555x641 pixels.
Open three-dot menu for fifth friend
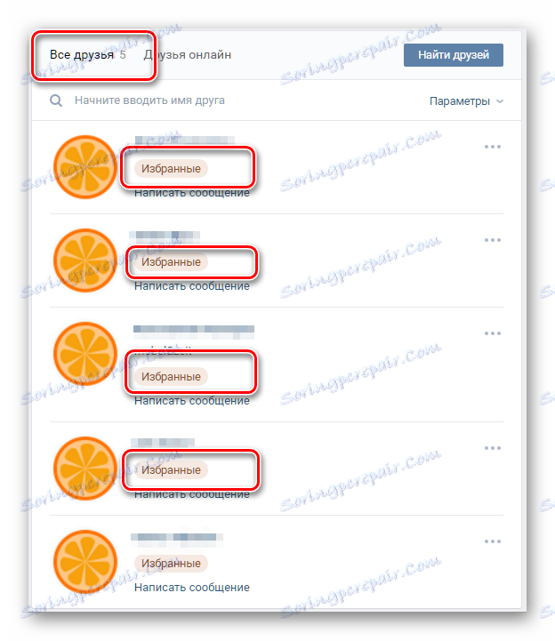point(493,541)
